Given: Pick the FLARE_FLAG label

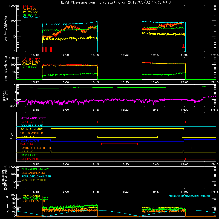Looking at the screenshot, I should click(28, 137).
